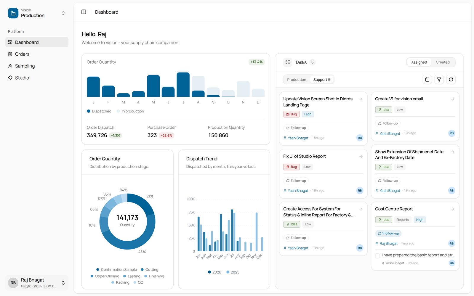The image size is (474, 296).
Task: Click RB avatar on Create V1 email task
Action: tap(451, 133)
